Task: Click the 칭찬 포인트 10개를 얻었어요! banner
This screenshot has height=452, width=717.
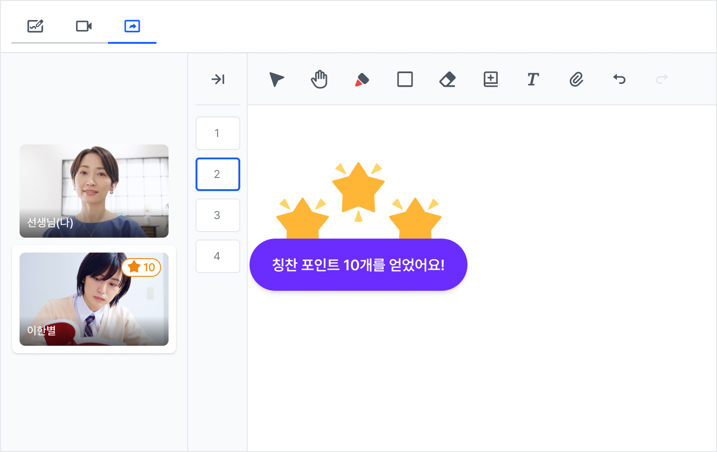Action: pyautogui.click(x=358, y=265)
